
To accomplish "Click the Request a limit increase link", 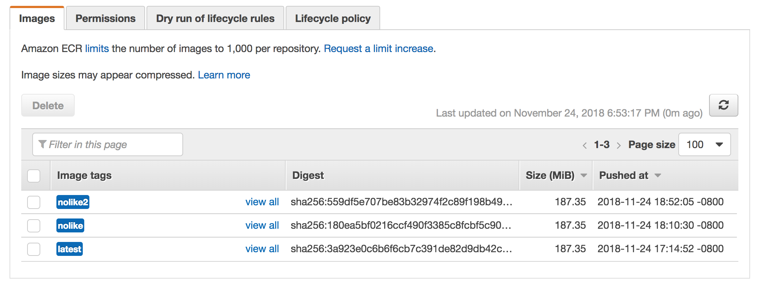I will click(x=379, y=48).
